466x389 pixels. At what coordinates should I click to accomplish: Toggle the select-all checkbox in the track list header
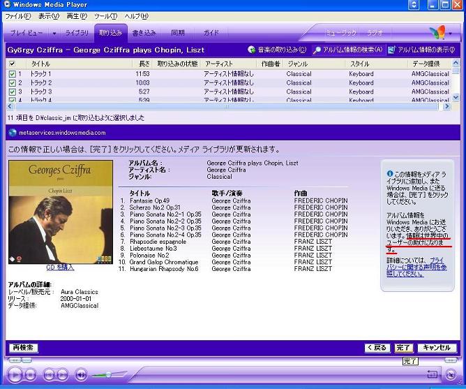[x=12, y=64]
